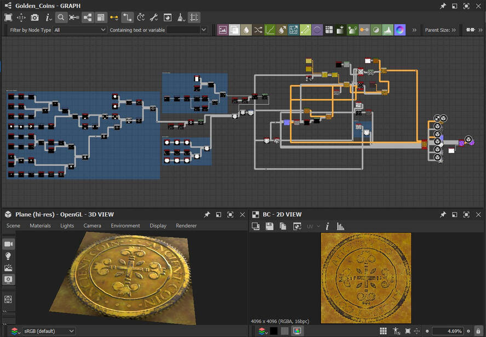
Task: Toggle the tiling grid display in 2D view
Action: pos(383,331)
